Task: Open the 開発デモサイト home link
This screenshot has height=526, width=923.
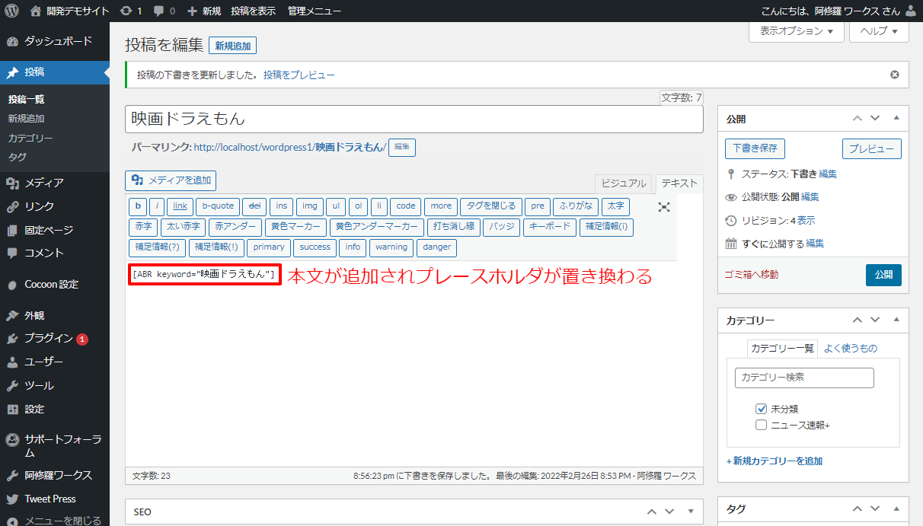Action: [69, 11]
